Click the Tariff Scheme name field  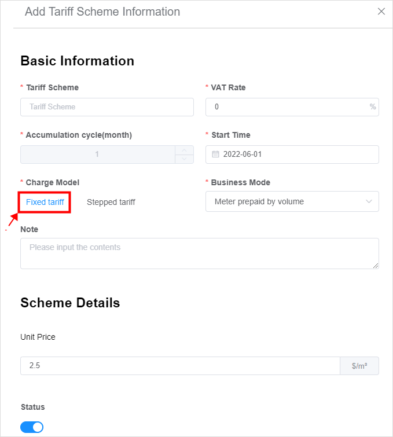(107, 107)
